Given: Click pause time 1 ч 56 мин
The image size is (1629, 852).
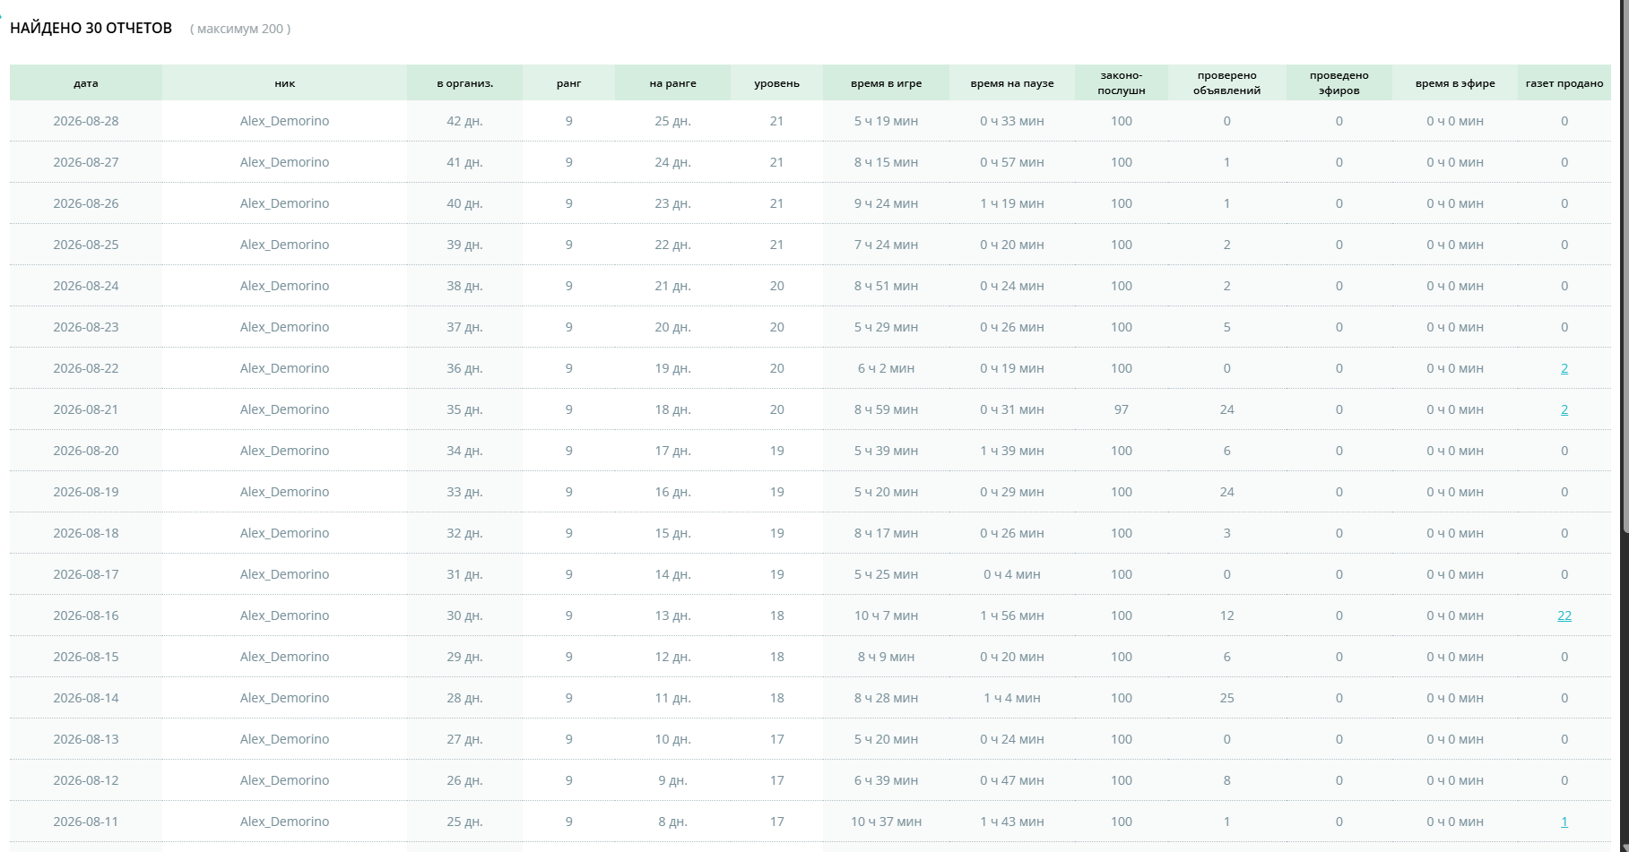Looking at the screenshot, I should [x=1011, y=615].
